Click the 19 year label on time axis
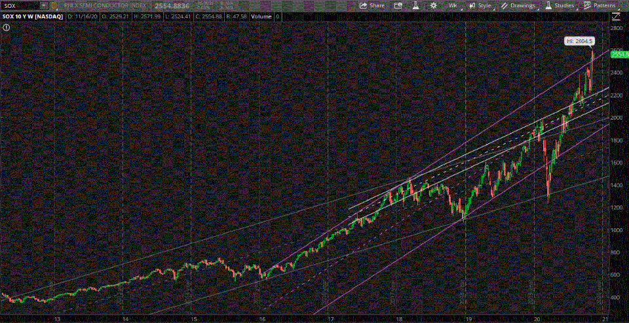Viewport: 629px width, 323px height. [x=468, y=319]
